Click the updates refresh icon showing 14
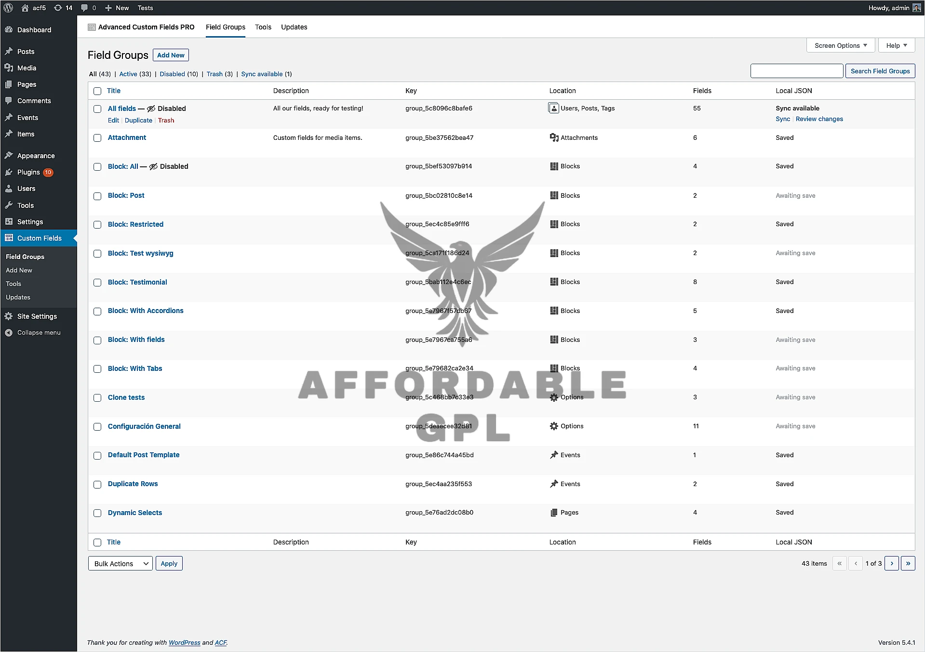Screen dimensions: 925x652 tap(58, 8)
